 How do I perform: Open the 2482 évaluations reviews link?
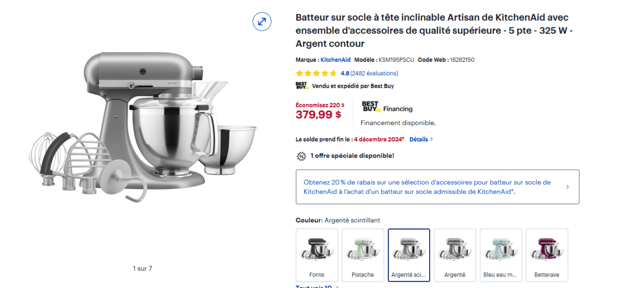tap(374, 73)
